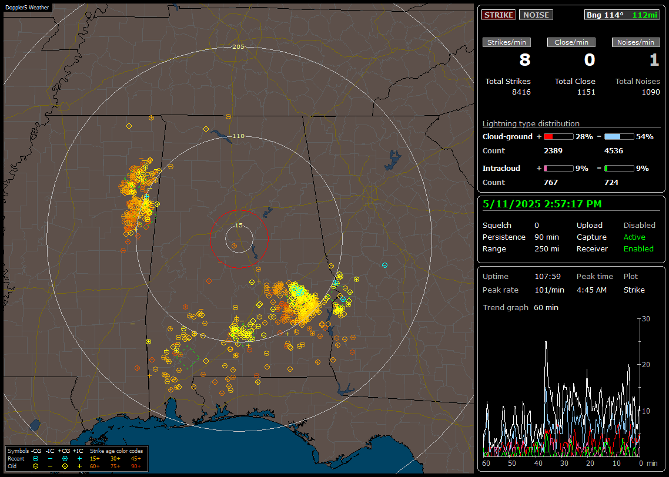Click the Range value 250 mi
Screen dimensions: 669x477
pyautogui.click(x=547, y=249)
